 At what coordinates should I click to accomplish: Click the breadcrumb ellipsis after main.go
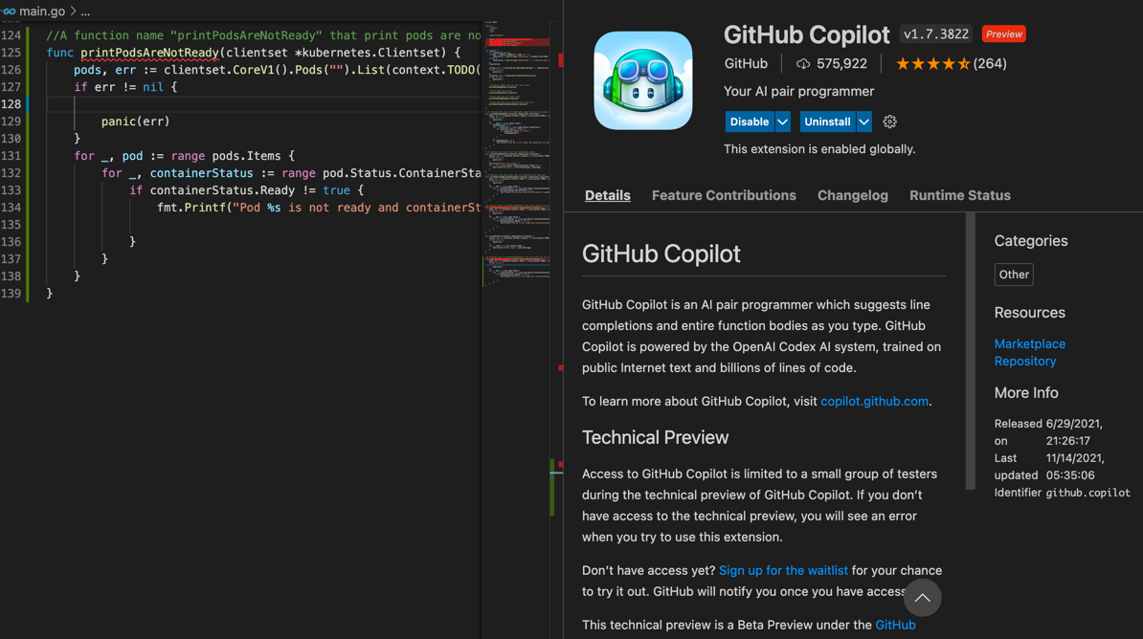85,11
